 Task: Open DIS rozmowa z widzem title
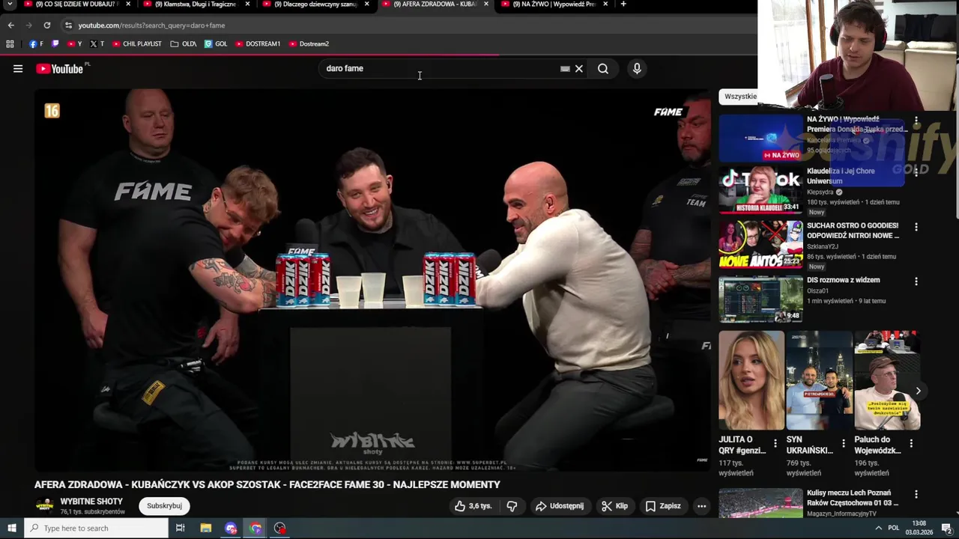(843, 280)
